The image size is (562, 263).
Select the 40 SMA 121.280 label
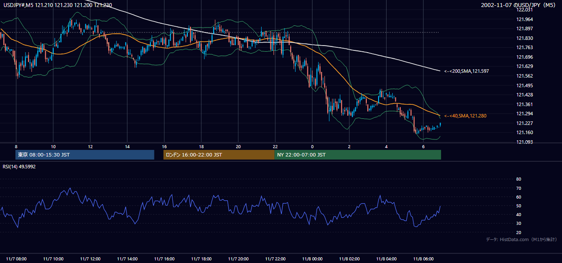click(465, 116)
